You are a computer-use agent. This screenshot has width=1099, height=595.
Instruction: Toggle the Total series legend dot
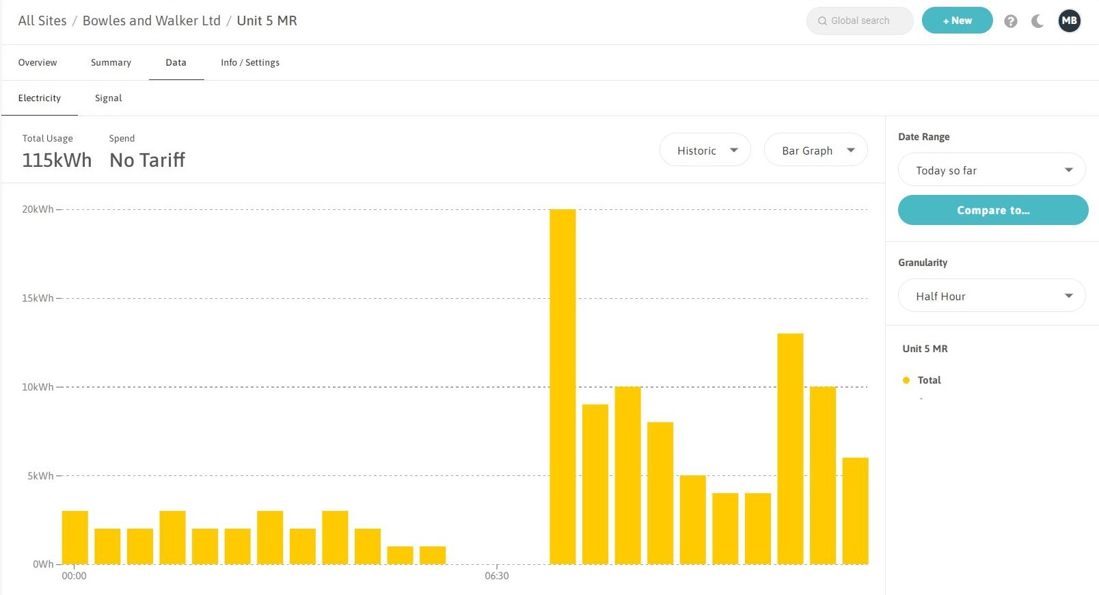[906, 380]
